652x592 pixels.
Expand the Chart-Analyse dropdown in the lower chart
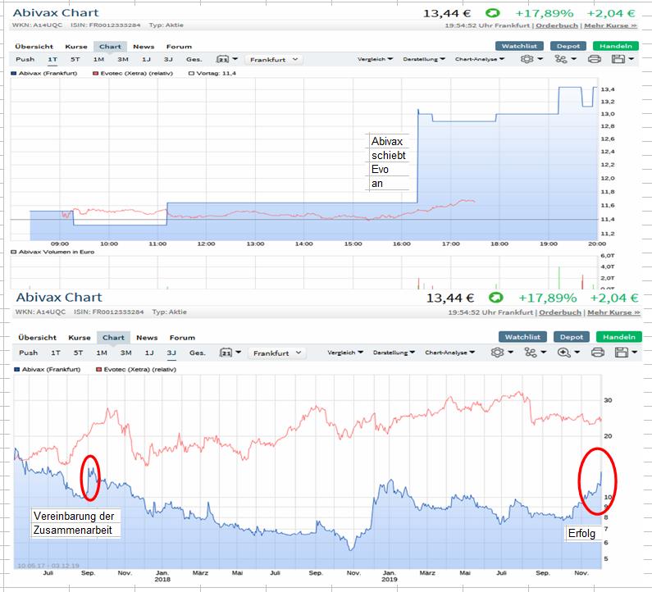(449, 353)
